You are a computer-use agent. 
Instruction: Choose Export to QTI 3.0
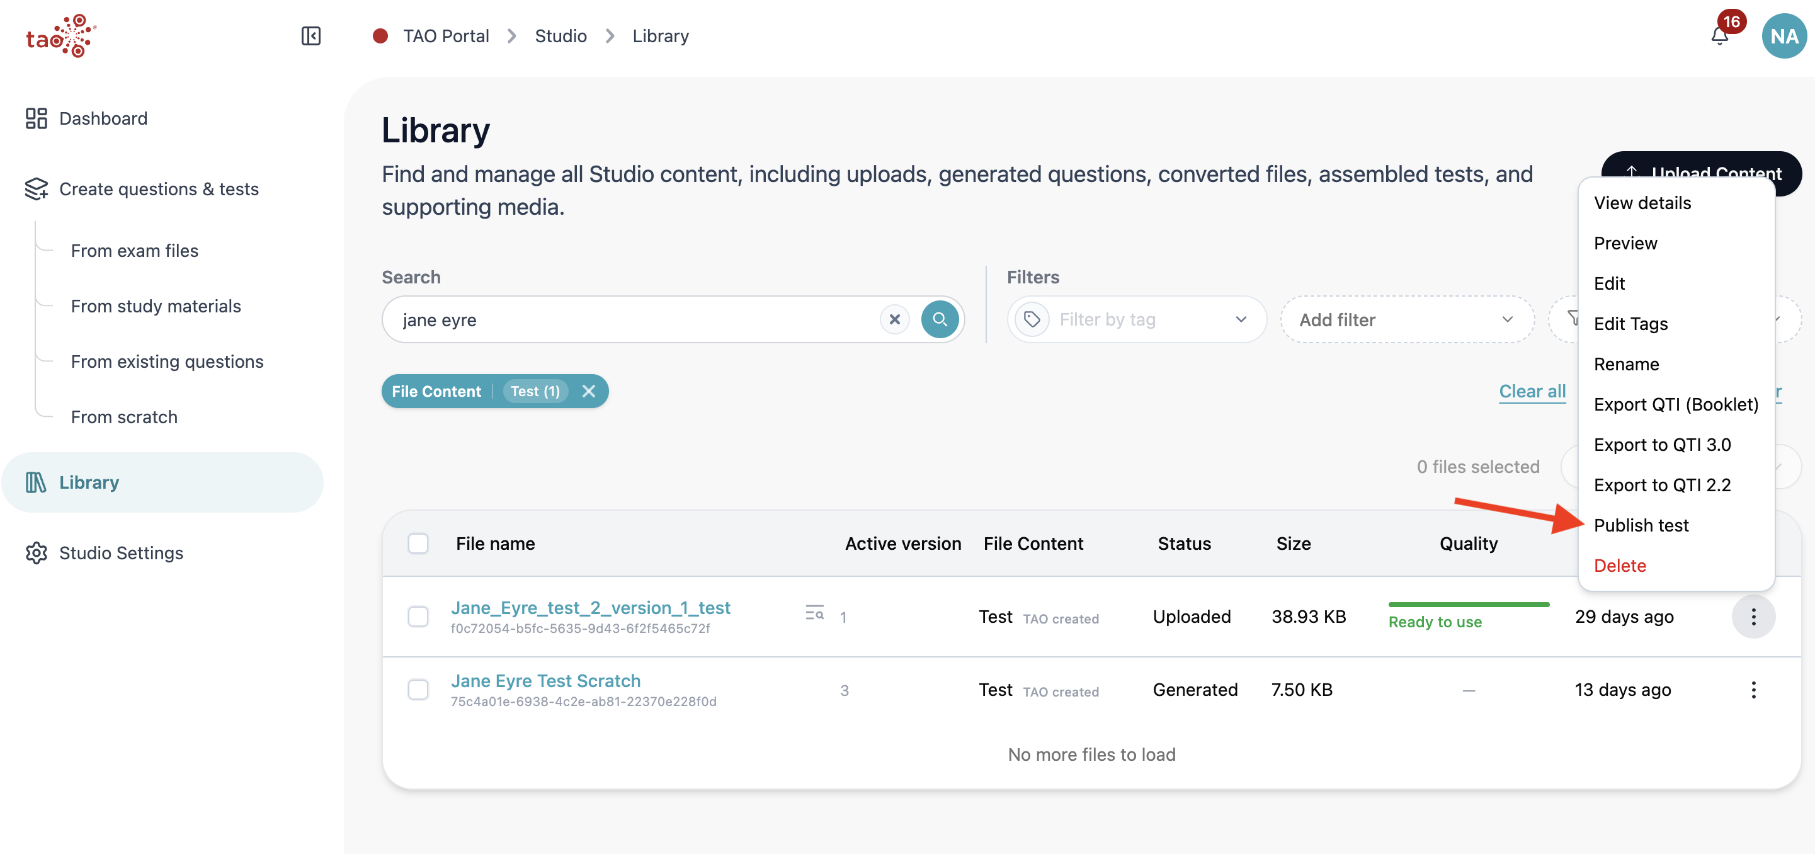click(1661, 445)
